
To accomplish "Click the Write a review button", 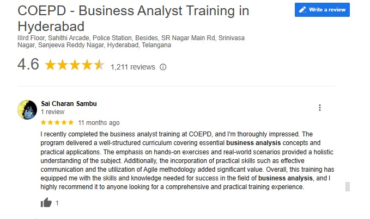I will click(322, 10).
